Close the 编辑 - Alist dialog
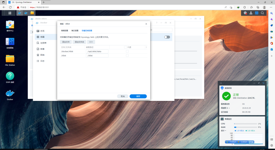 pyautogui.click(x=146, y=24)
